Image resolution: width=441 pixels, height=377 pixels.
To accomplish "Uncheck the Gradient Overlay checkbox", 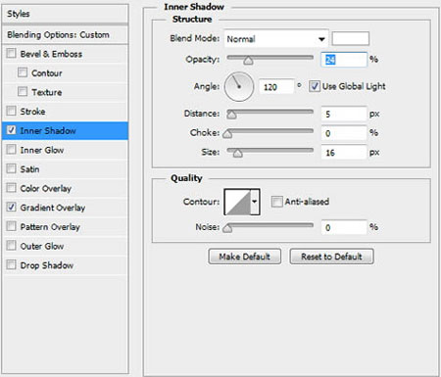I will click(11, 207).
